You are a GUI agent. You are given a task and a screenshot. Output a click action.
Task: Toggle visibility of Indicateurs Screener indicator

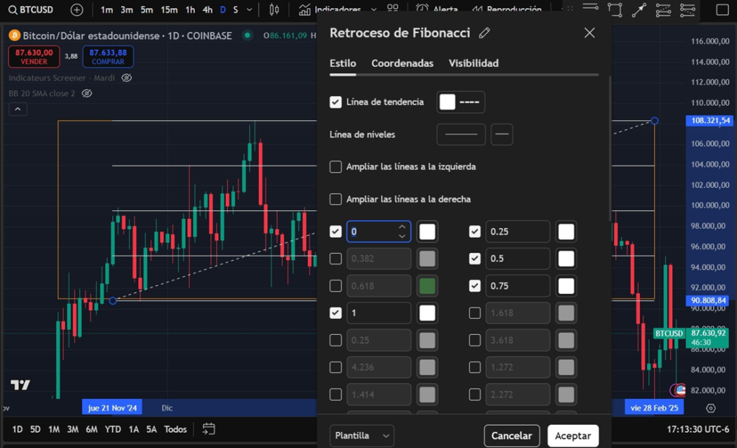pos(127,78)
